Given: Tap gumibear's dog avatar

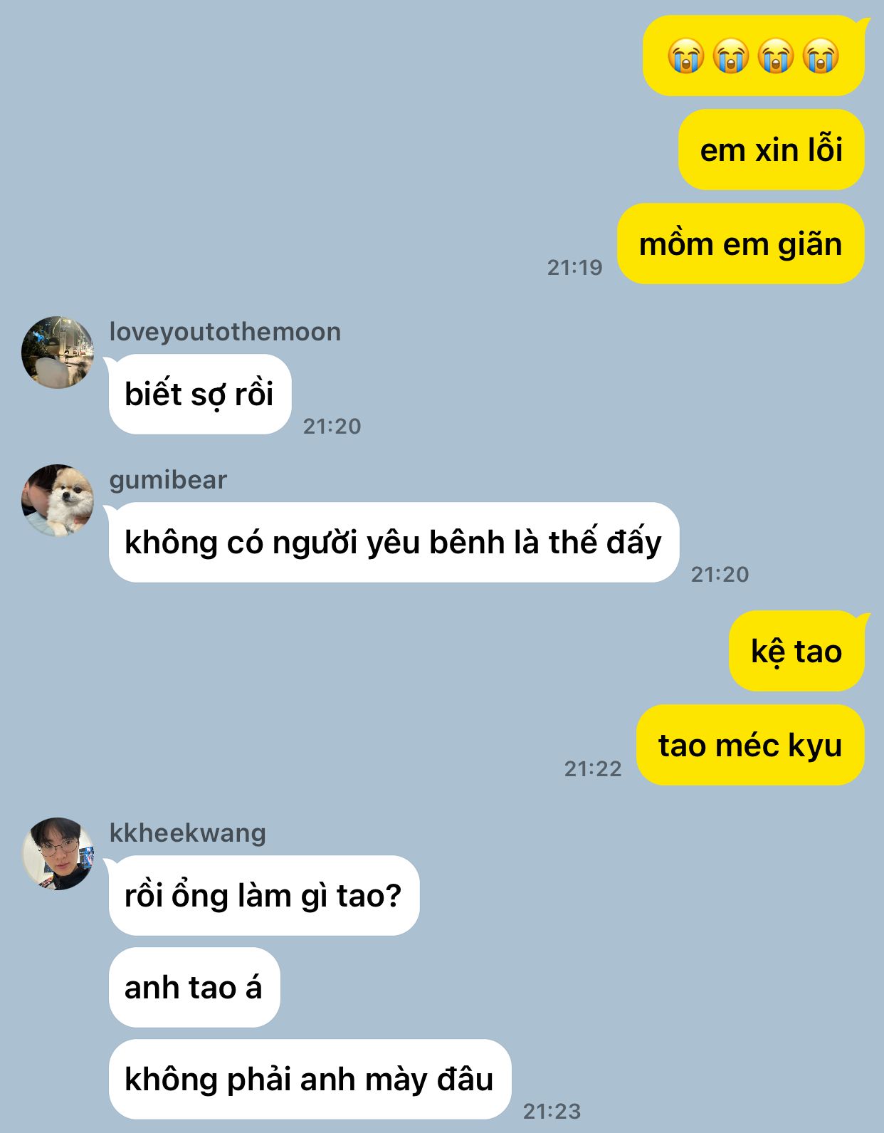Looking at the screenshot, I should coord(58,501).
